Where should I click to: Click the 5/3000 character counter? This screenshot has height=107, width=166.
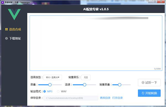(157, 69)
